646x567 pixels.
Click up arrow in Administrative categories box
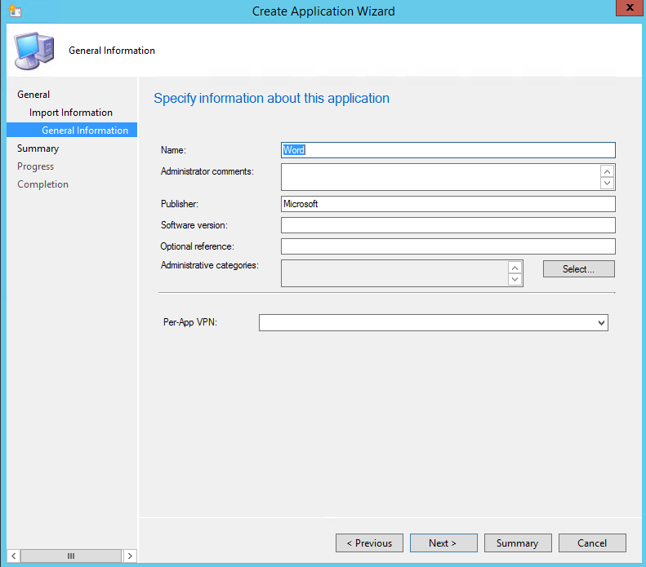pyautogui.click(x=515, y=268)
